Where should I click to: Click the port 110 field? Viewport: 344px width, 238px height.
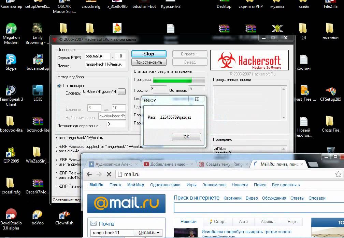[120, 56]
